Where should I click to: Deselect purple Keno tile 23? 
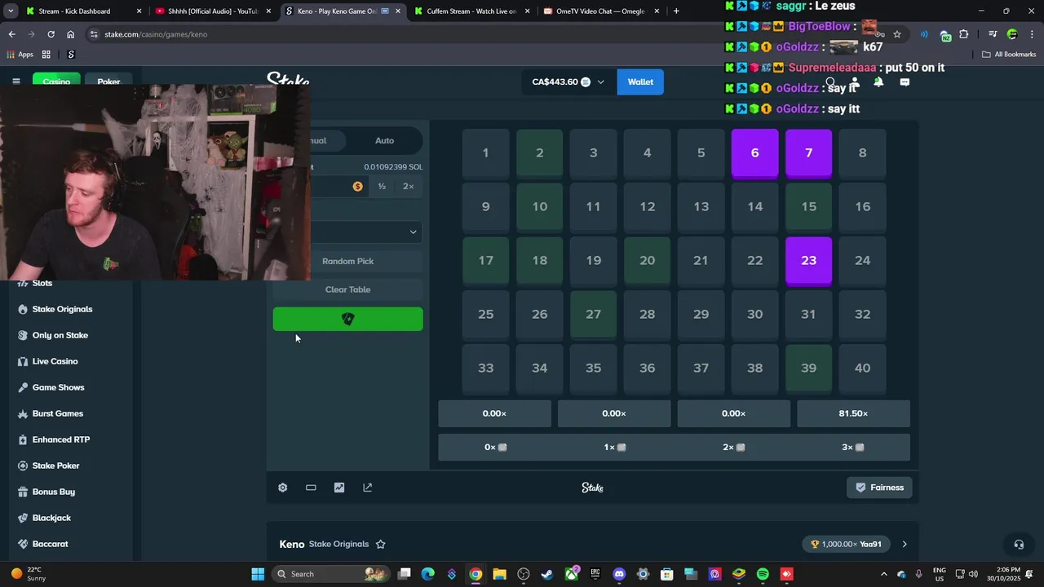[809, 260]
